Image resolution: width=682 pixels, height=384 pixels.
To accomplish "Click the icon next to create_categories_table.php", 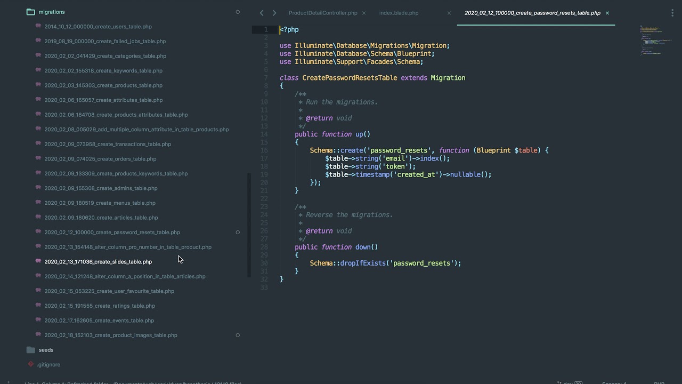I will pyautogui.click(x=38, y=55).
